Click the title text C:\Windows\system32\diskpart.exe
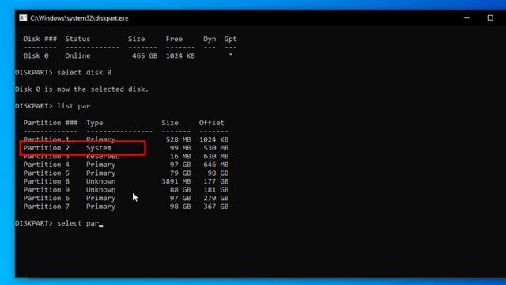The height and width of the screenshot is (285, 506). [79, 18]
